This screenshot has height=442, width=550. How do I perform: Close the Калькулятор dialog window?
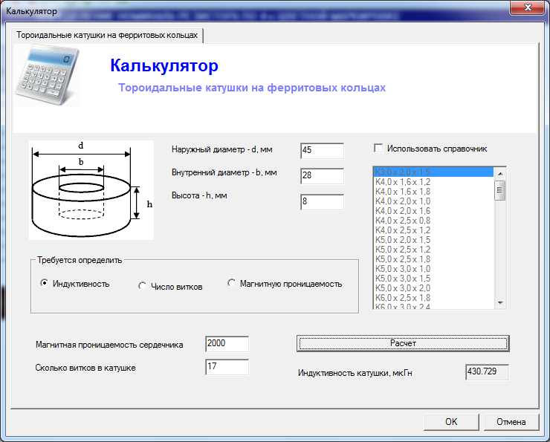(528, 7)
